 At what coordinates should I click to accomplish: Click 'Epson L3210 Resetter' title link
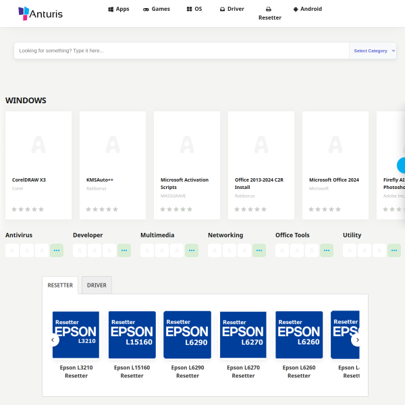pyautogui.click(x=76, y=372)
